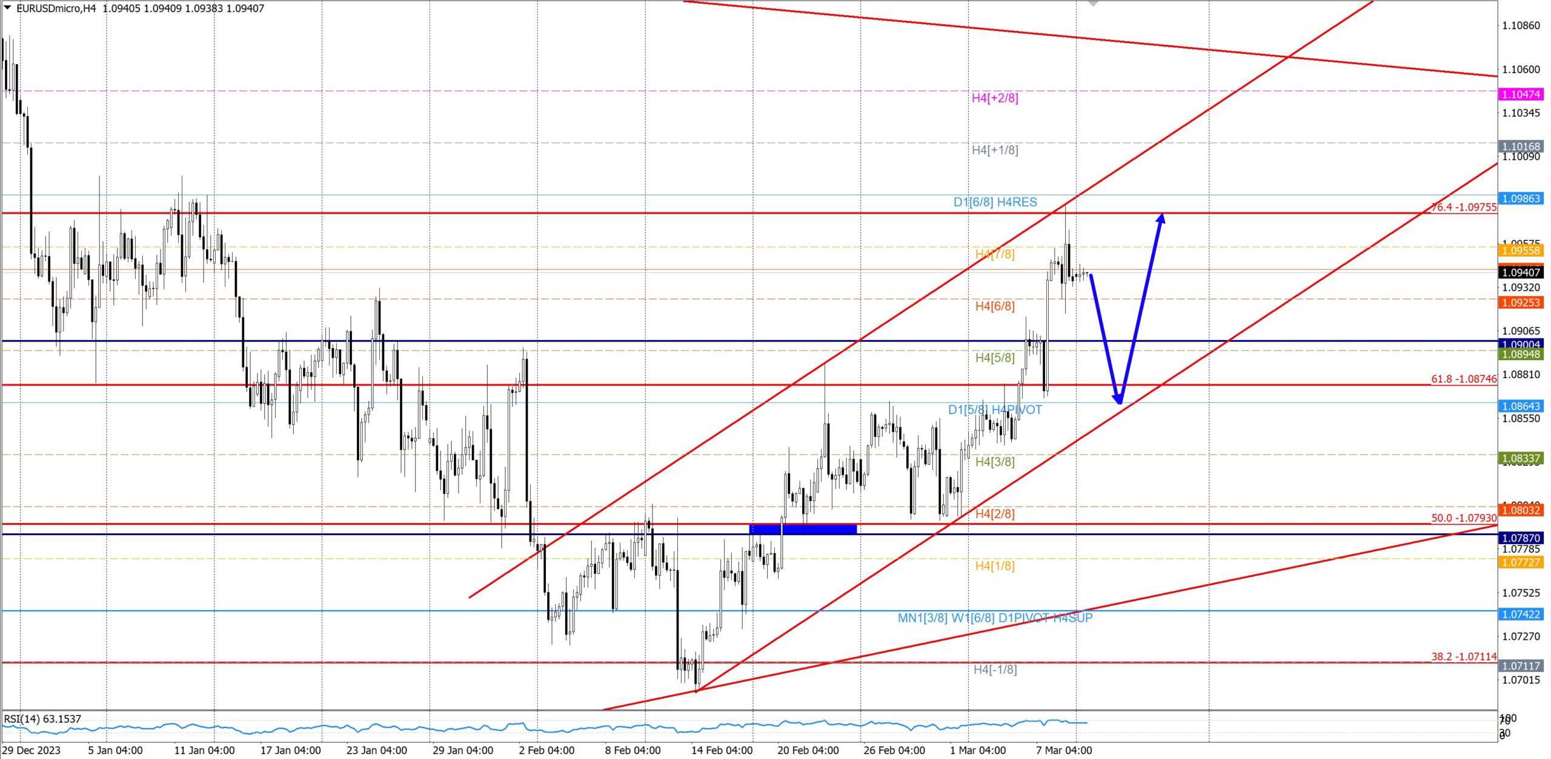Select the D1[6/8] H4RES label
This screenshot has height=759, width=1551.
[995, 202]
